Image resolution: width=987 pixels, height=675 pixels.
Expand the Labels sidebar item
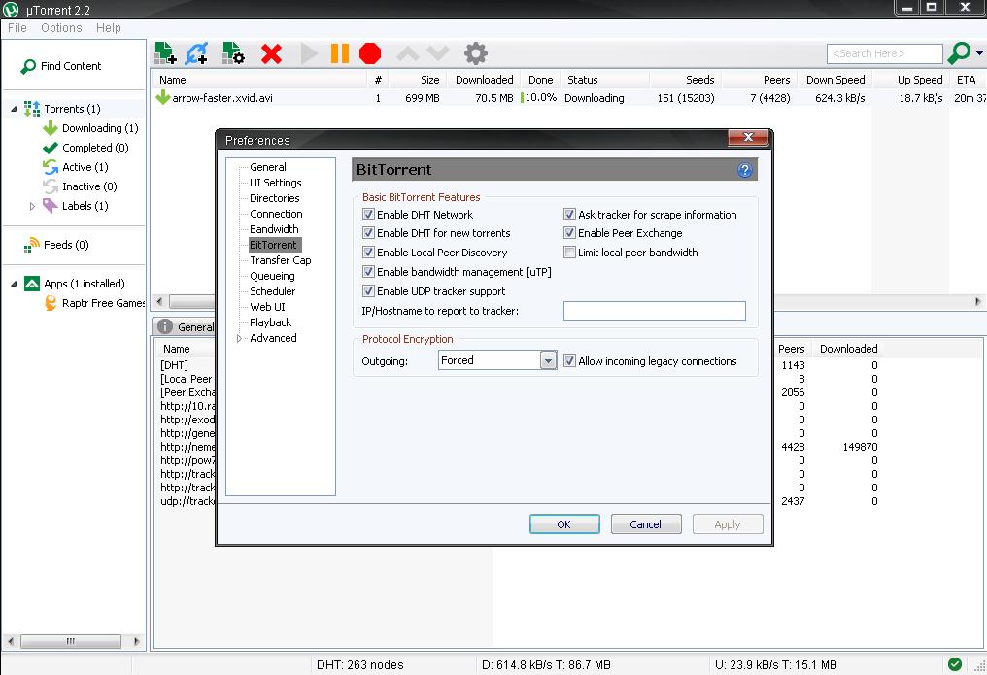(32, 206)
